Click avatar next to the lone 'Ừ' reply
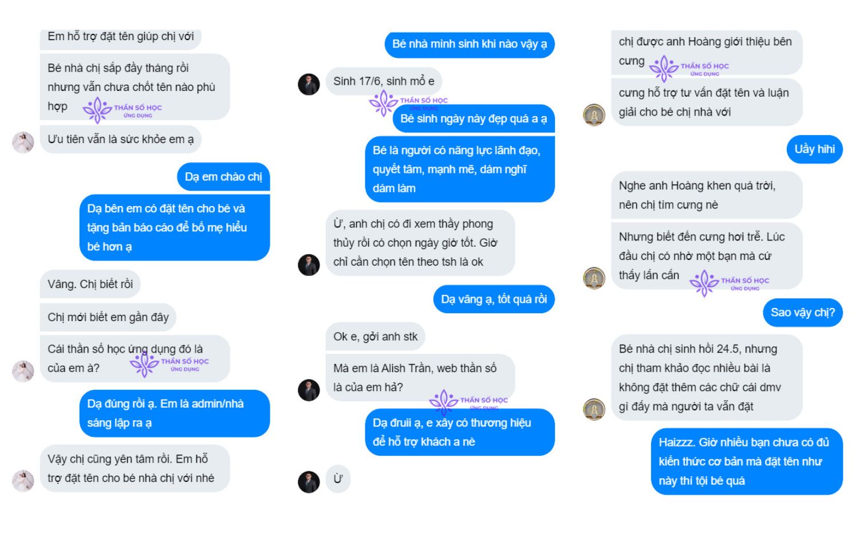The width and height of the screenshot is (859, 537). pos(309,481)
